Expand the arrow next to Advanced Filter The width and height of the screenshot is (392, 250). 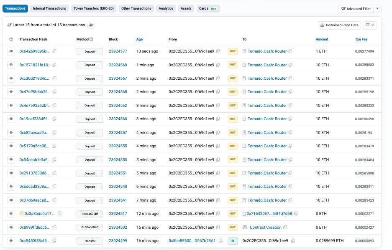(x=377, y=8)
